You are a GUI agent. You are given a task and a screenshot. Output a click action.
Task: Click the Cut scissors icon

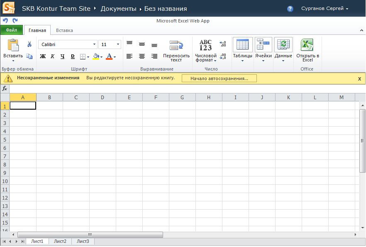coord(29,44)
